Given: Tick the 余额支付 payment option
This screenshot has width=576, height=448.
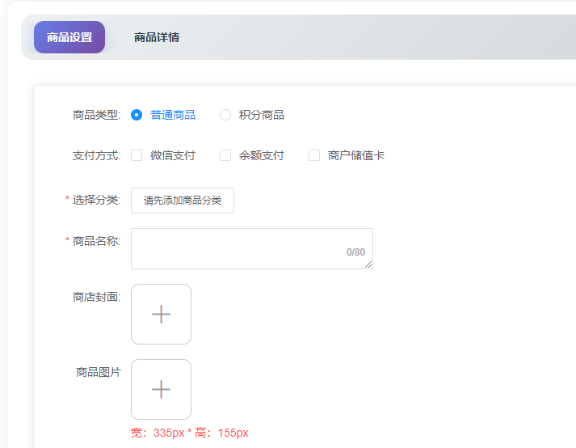Looking at the screenshot, I should [x=225, y=155].
